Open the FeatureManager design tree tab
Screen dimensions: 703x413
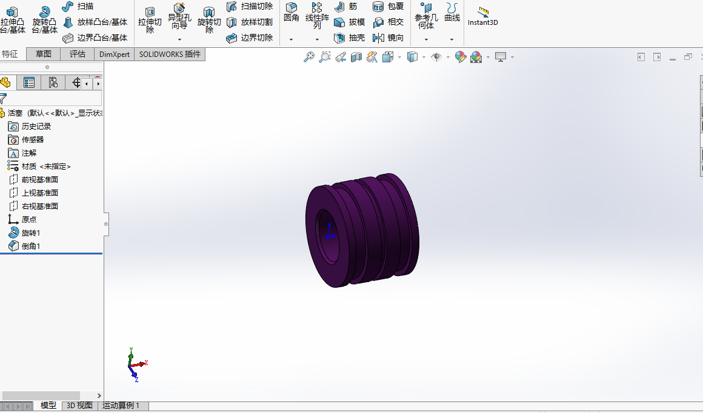click(5, 82)
